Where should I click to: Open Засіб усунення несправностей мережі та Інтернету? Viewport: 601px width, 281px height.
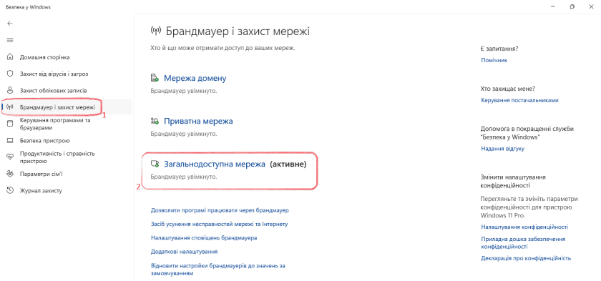[x=219, y=224]
